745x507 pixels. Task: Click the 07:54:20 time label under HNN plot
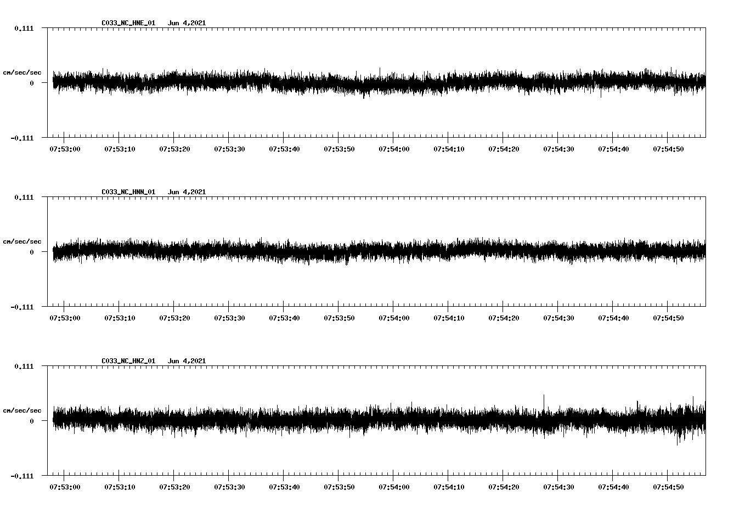pos(504,318)
